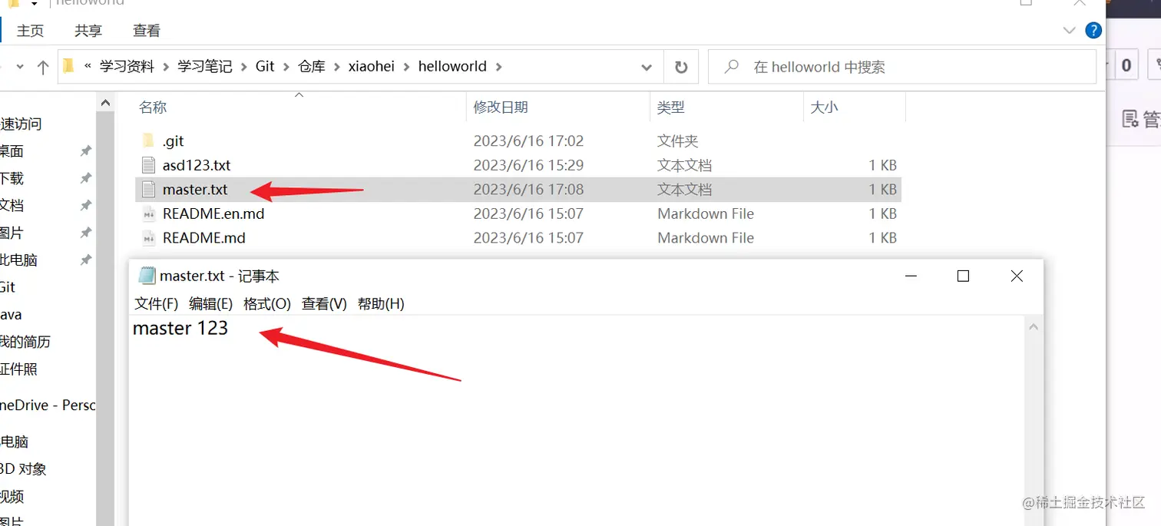
Task: Navigate to 学习资料 in the breadcrumb
Action: (x=127, y=67)
